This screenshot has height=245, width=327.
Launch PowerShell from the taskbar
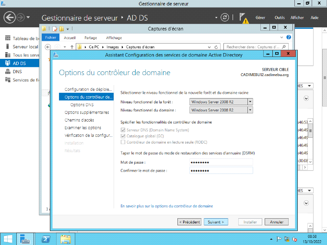[x=46, y=239]
